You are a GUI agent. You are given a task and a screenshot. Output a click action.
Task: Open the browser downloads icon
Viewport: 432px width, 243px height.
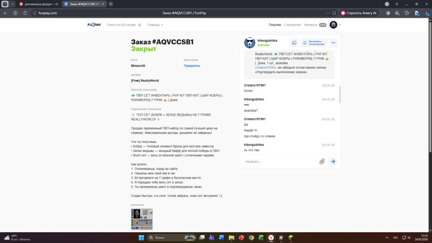coord(427,13)
